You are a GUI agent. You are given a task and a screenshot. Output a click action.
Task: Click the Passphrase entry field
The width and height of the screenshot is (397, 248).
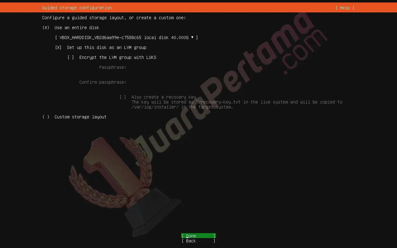coord(155,67)
